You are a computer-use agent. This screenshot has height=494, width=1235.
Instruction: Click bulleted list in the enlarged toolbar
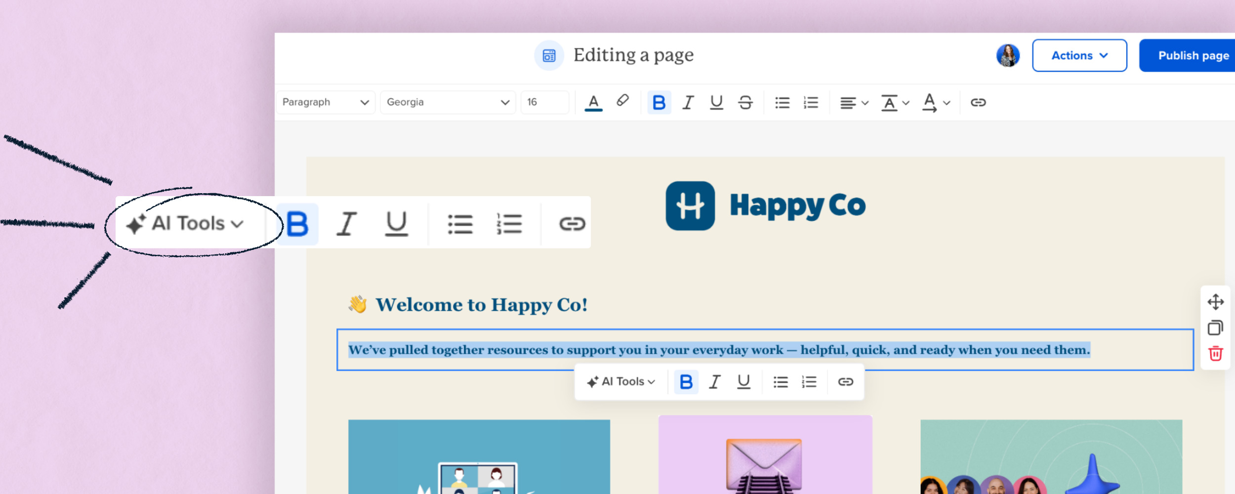point(460,224)
